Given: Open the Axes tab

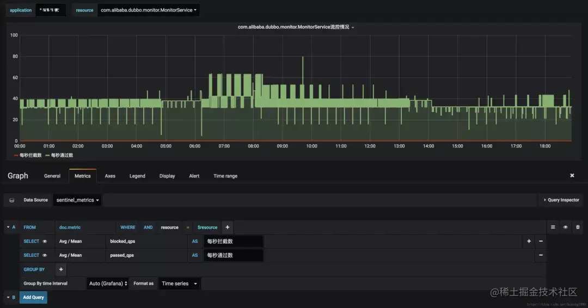Looking at the screenshot, I should click(110, 176).
